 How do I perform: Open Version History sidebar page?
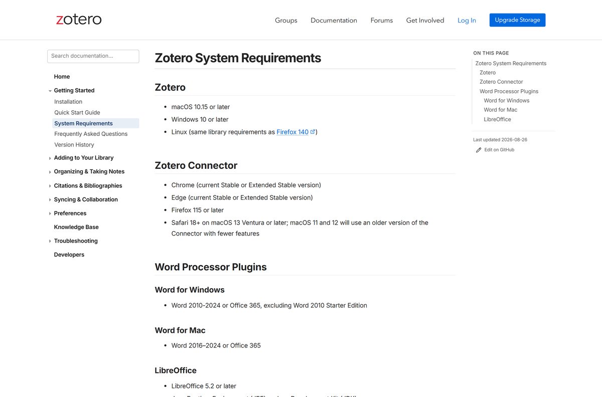coord(74,145)
